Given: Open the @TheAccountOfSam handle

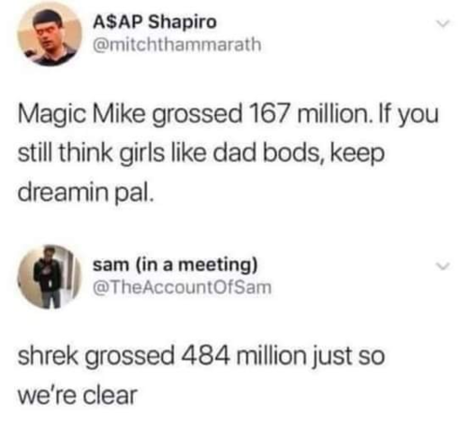Looking at the screenshot, I should tap(183, 287).
